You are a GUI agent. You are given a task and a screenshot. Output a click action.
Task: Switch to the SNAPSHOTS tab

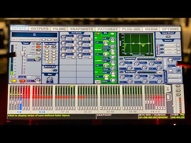[x=82, y=29]
